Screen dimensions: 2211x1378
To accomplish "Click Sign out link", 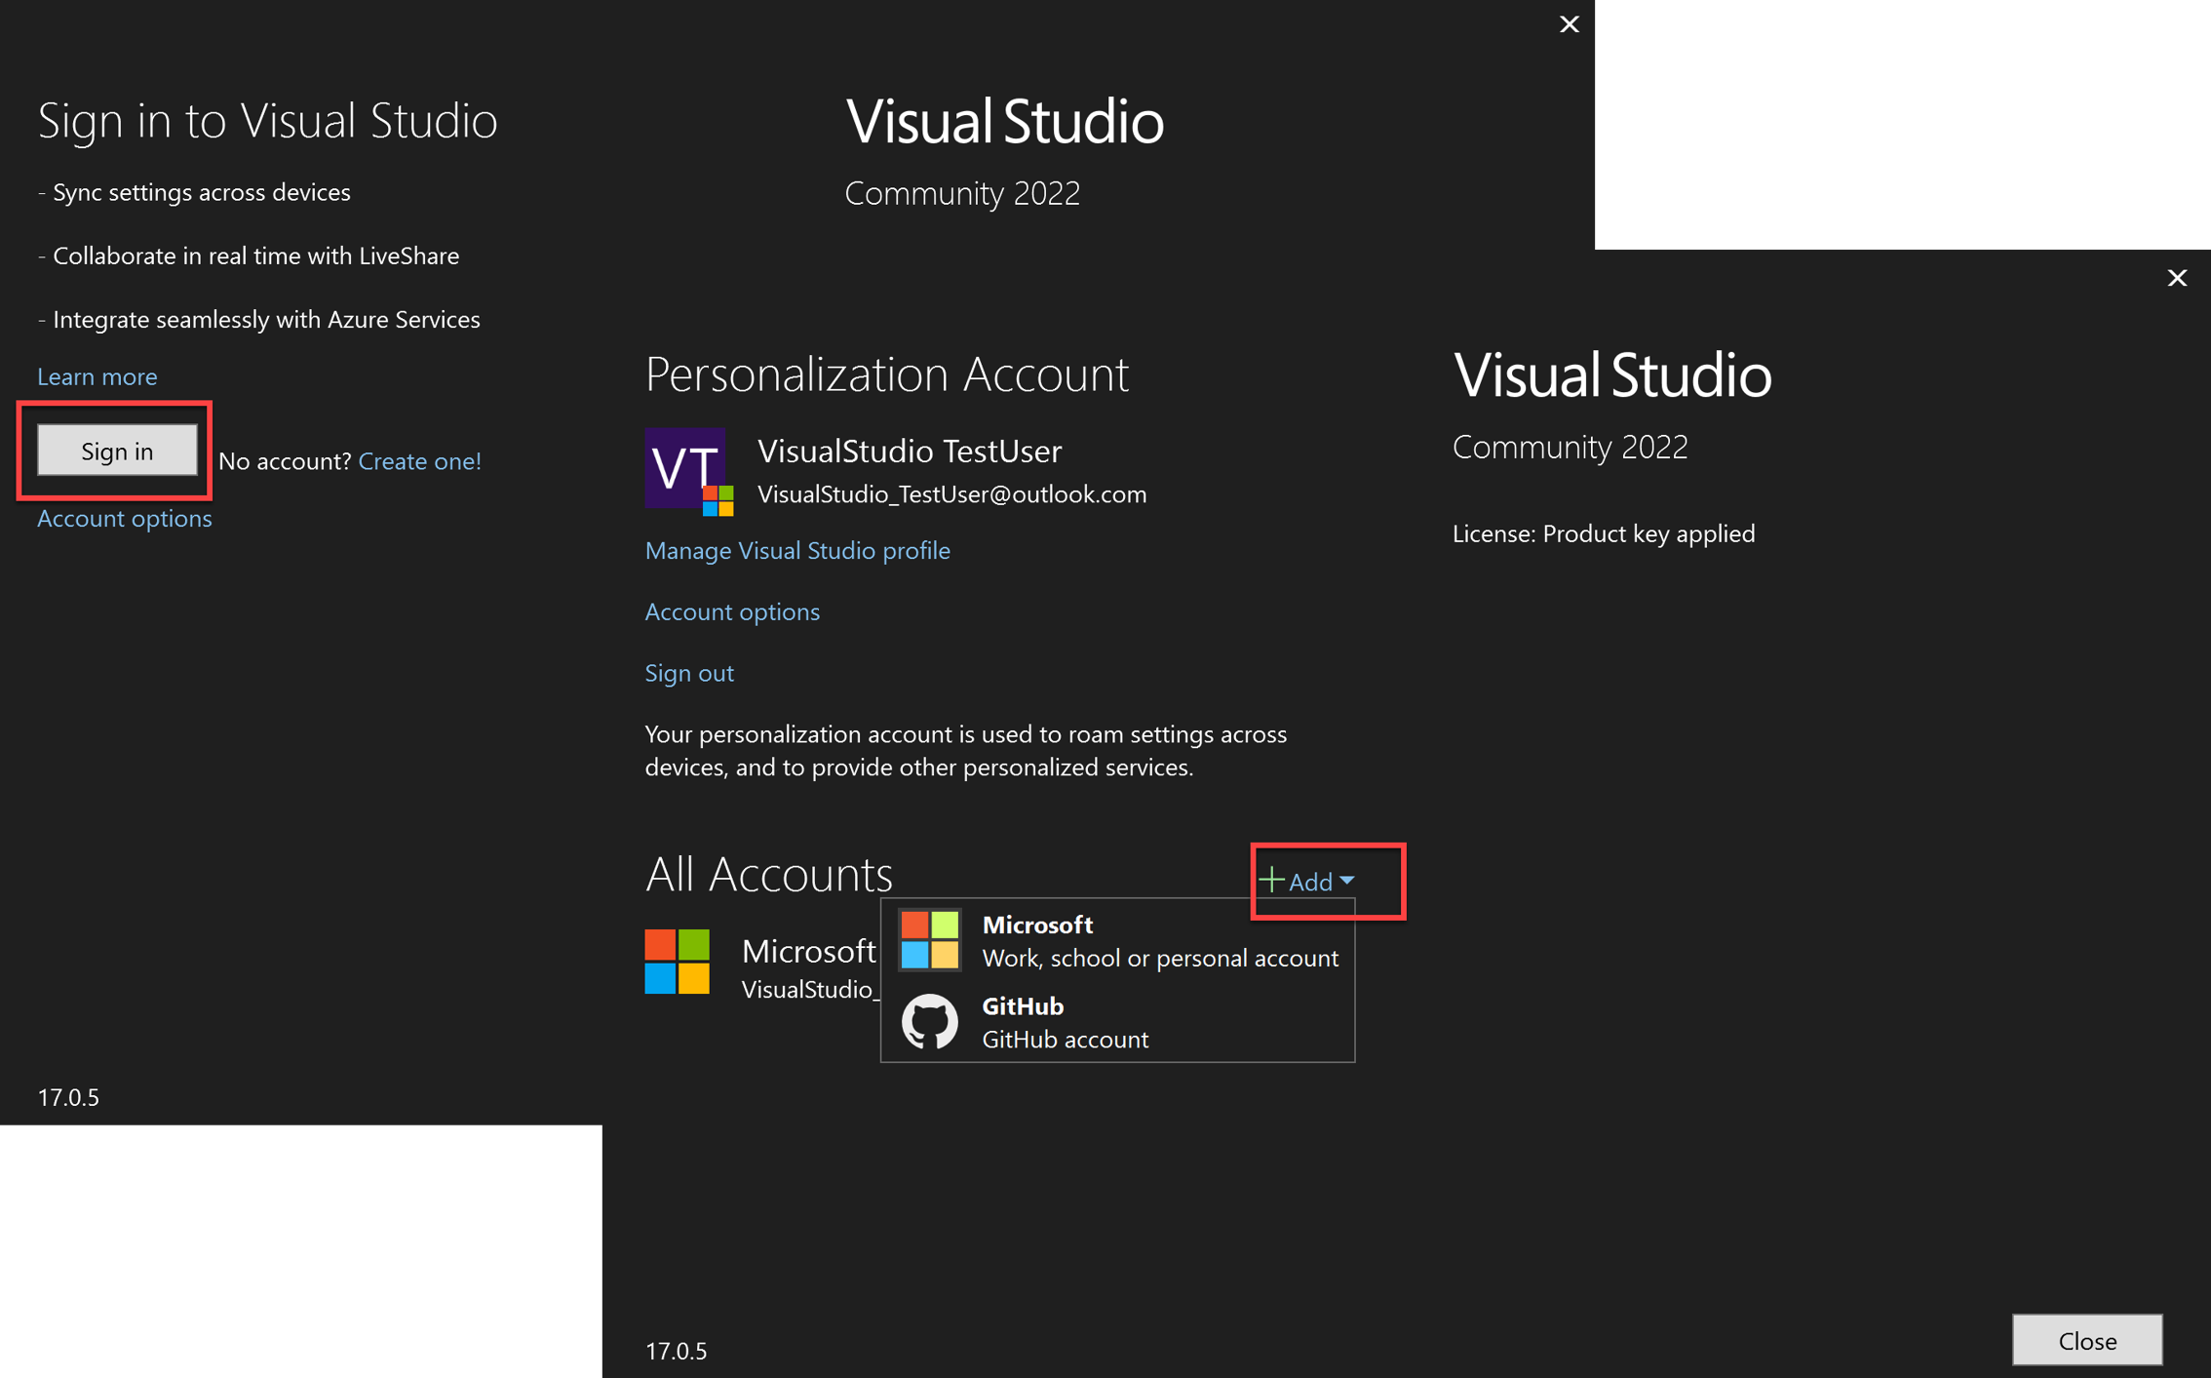I will [x=688, y=672].
